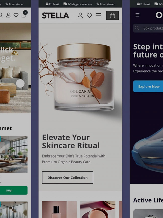Screen dimensions: 163x218
Task: Click the STELLA logo
Action: 56,15
